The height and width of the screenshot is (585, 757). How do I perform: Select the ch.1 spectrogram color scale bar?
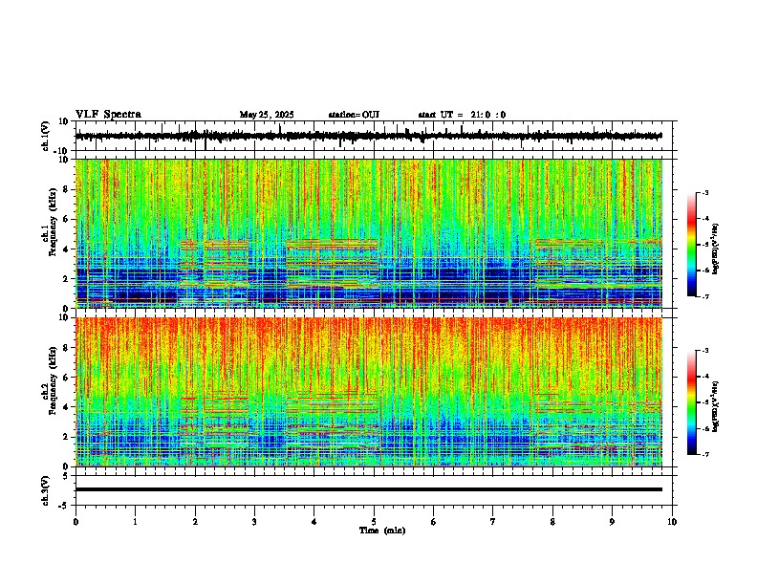(692, 245)
